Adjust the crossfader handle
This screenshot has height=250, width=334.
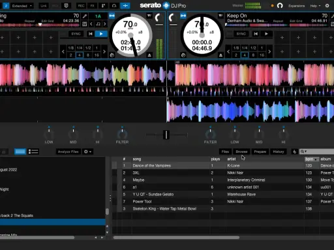[x=166, y=135]
